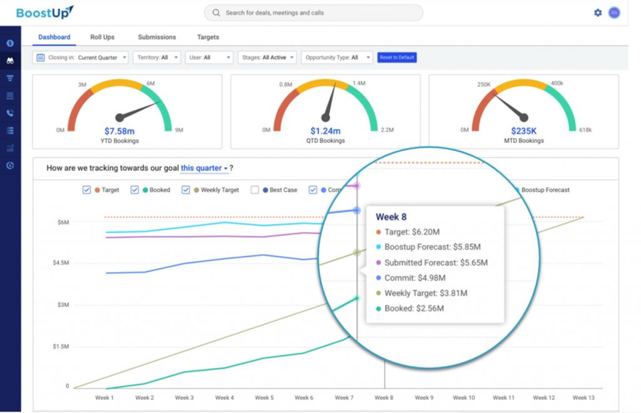Click the Best Case dark blue legend dot
641x413 pixels.
point(265,190)
